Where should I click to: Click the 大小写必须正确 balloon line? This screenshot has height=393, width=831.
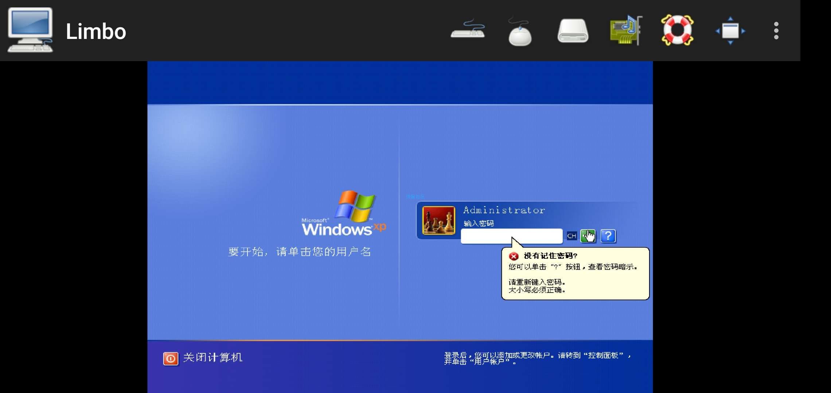[537, 290]
